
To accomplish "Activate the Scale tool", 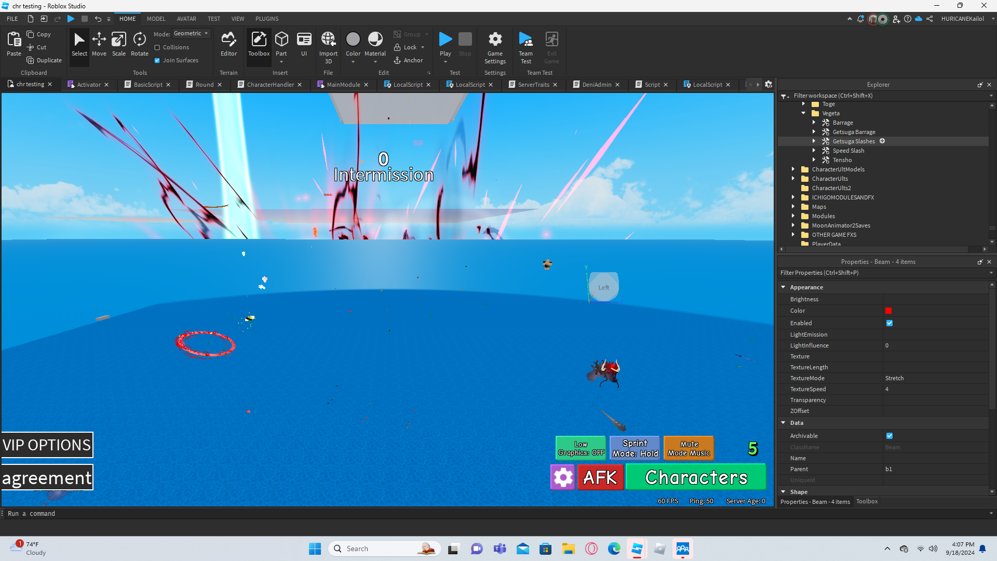I will [118, 44].
